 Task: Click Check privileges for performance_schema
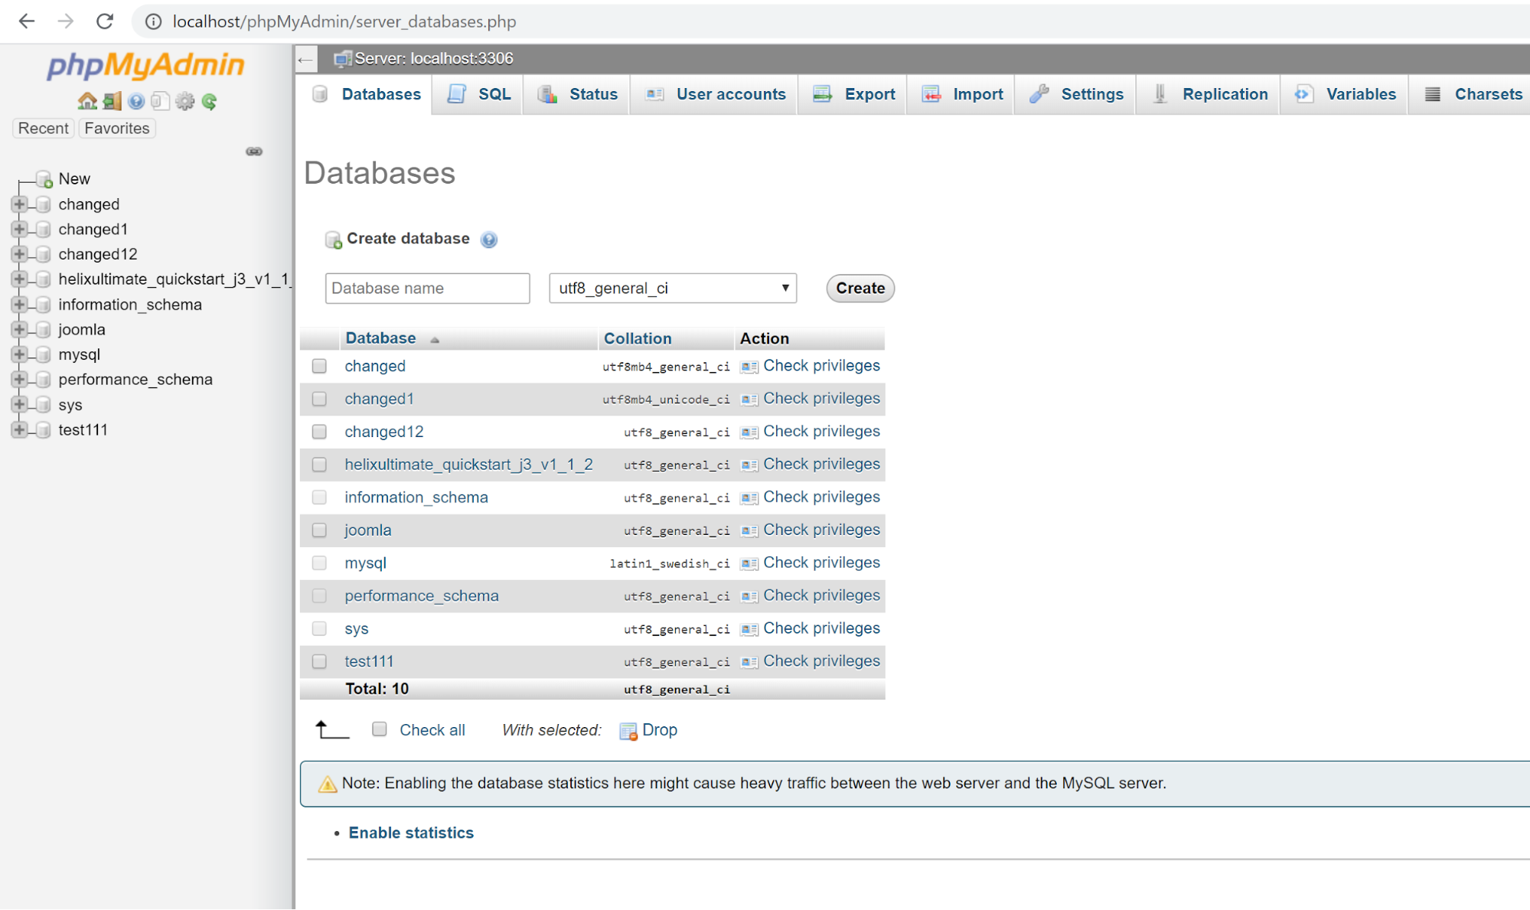(821, 595)
